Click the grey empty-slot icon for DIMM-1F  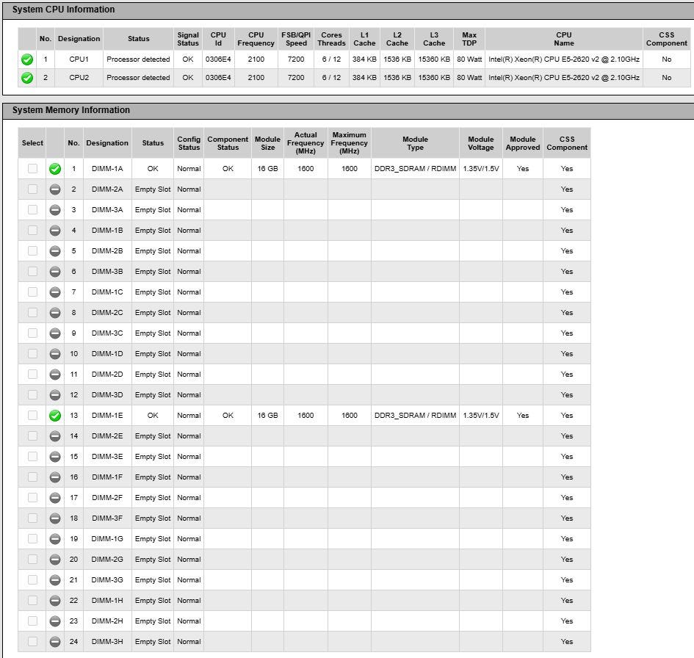pyautogui.click(x=55, y=477)
